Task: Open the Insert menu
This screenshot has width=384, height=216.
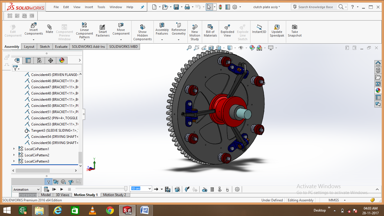Action: point(89,7)
